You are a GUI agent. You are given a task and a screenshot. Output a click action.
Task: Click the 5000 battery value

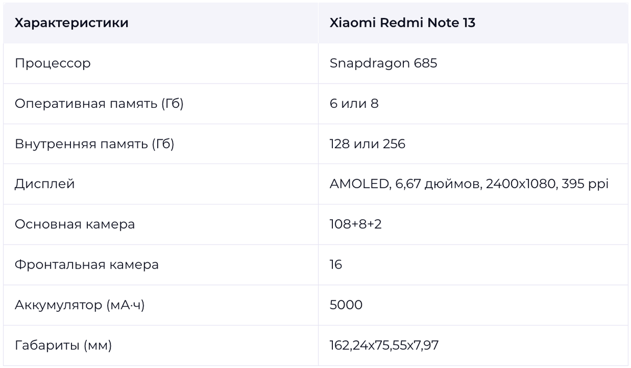tap(346, 305)
